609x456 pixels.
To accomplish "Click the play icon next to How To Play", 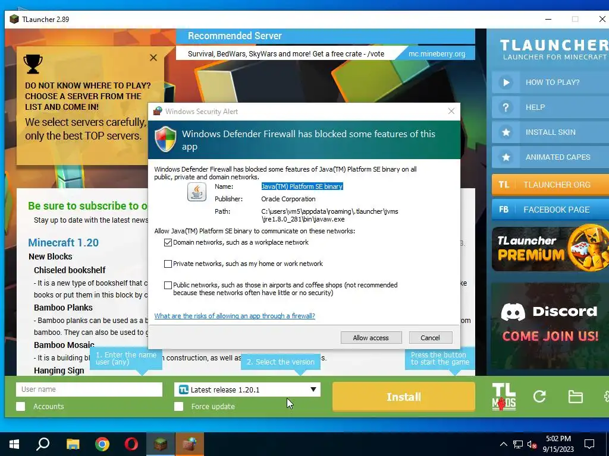I will point(506,82).
